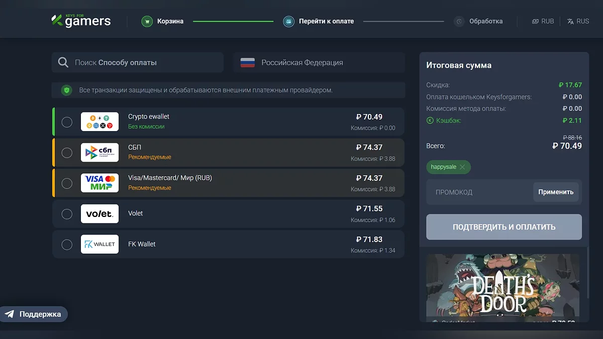Select the Перейти к оплате step
The width and height of the screenshot is (603, 339).
(326, 22)
